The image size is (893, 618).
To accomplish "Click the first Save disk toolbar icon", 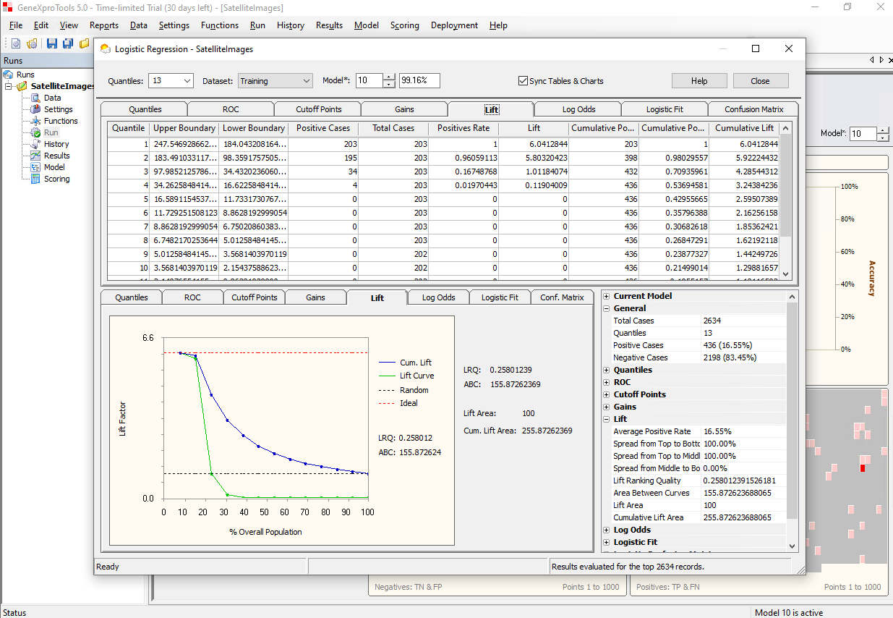I will [52, 43].
